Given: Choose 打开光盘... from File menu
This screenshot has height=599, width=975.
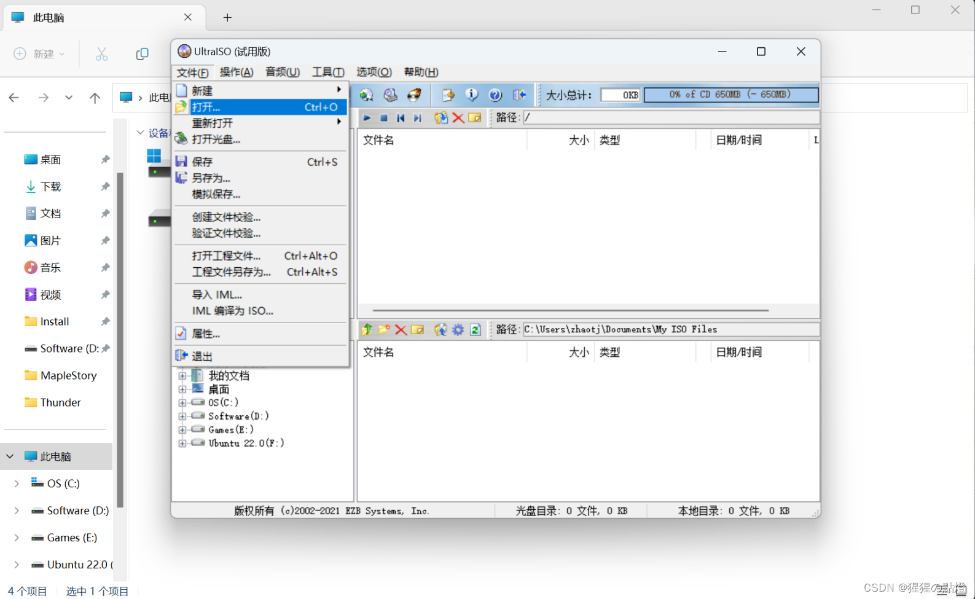Looking at the screenshot, I should click(x=260, y=139).
